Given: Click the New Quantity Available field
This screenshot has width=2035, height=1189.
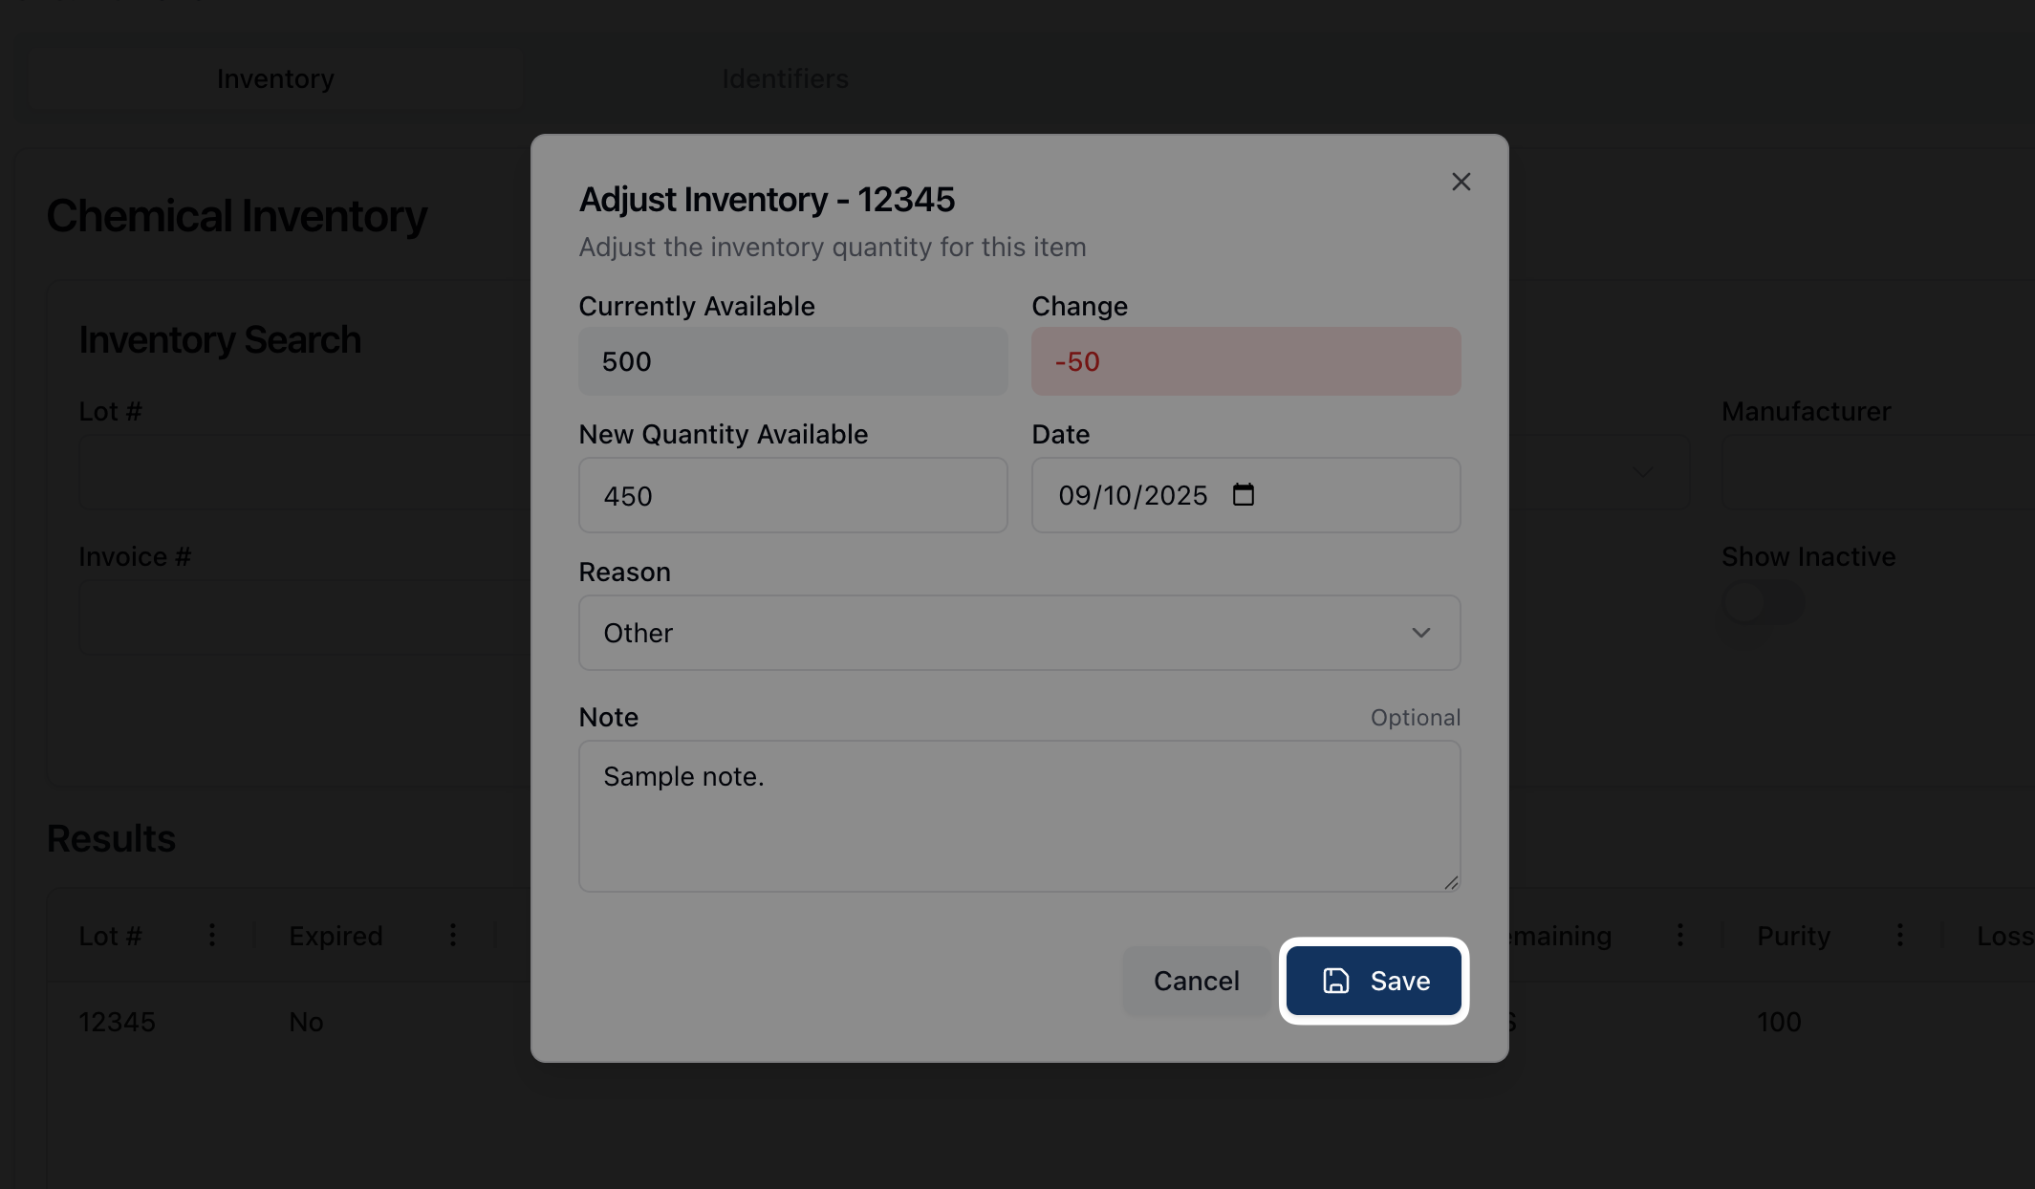Looking at the screenshot, I should click(x=792, y=495).
